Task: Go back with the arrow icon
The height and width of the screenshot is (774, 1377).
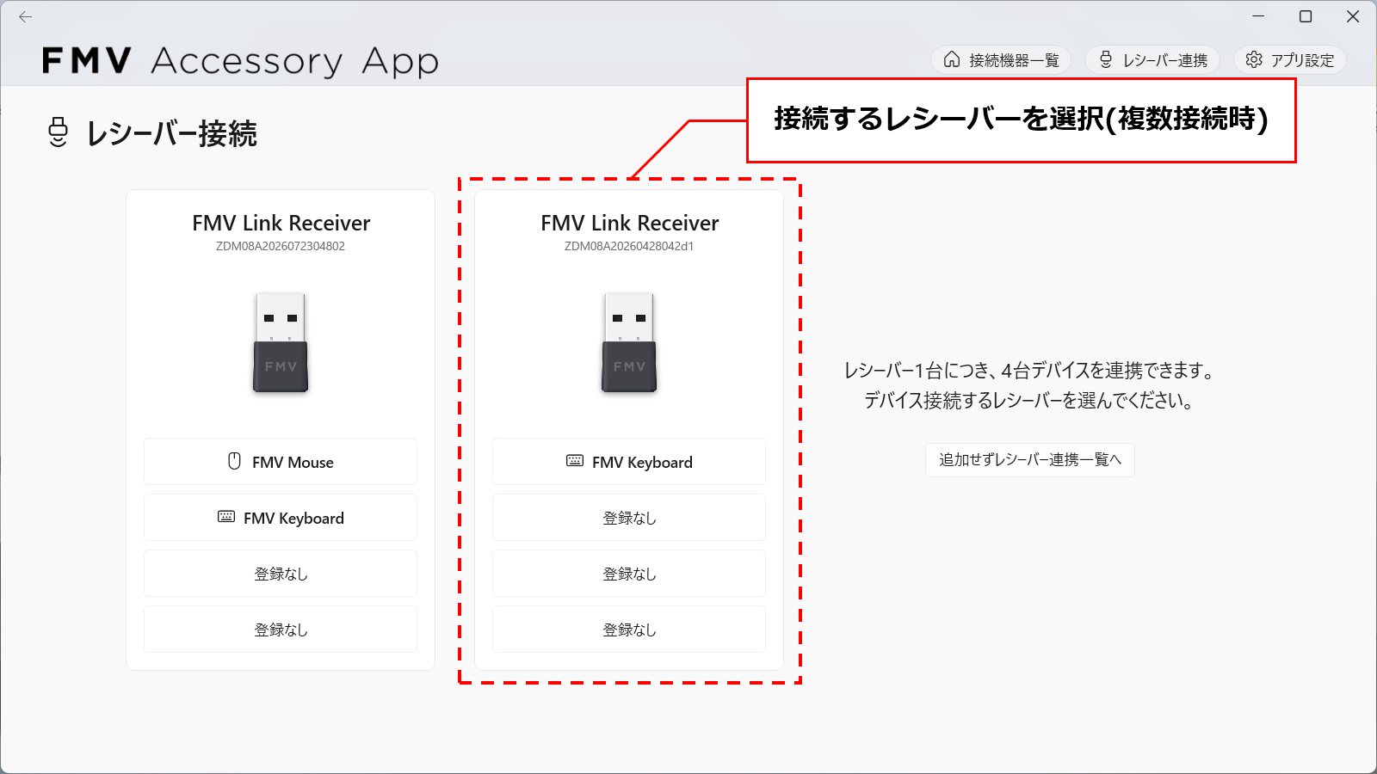Action: tap(26, 16)
